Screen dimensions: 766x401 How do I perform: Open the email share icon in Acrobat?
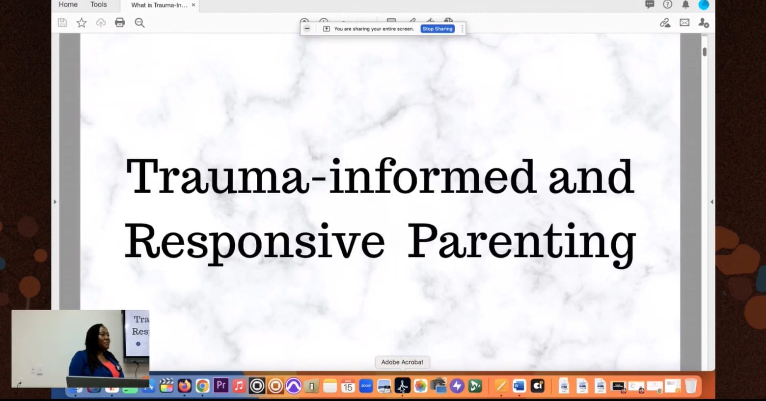tap(684, 22)
